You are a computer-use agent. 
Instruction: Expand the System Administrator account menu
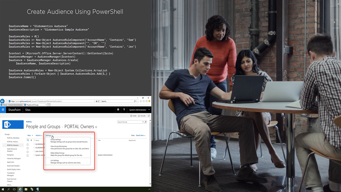(x=139, y=110)
